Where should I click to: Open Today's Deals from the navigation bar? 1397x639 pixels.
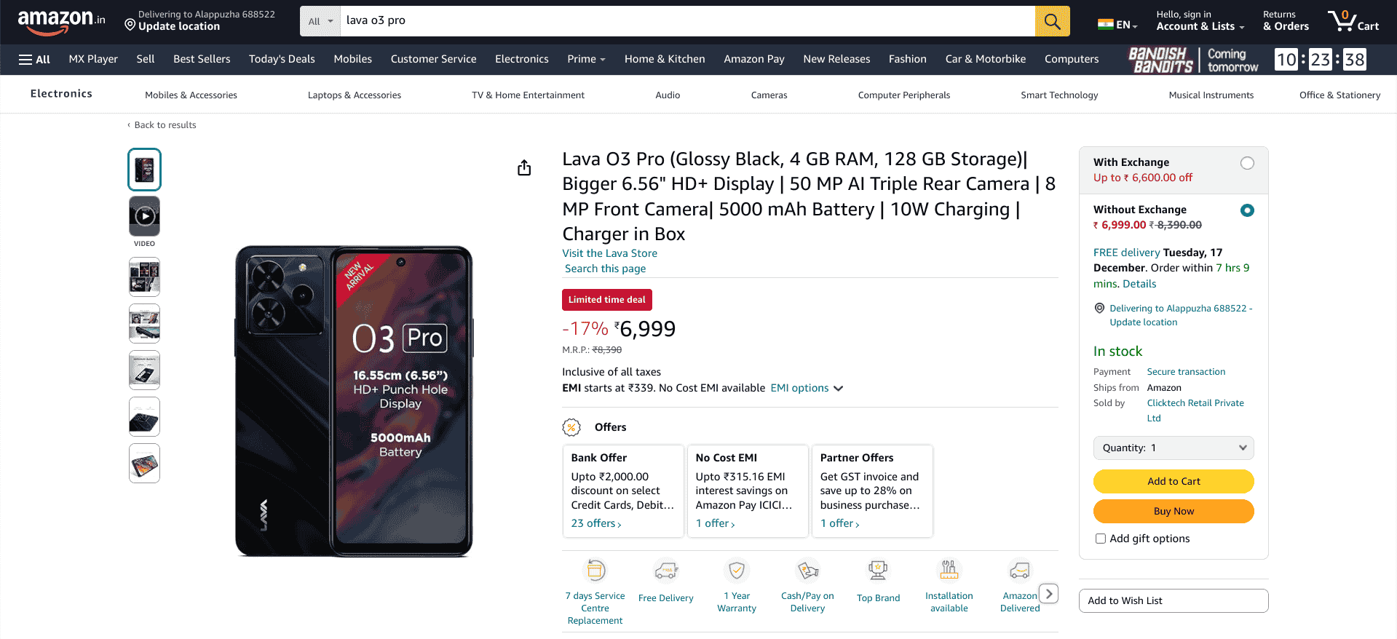point(282,59)
